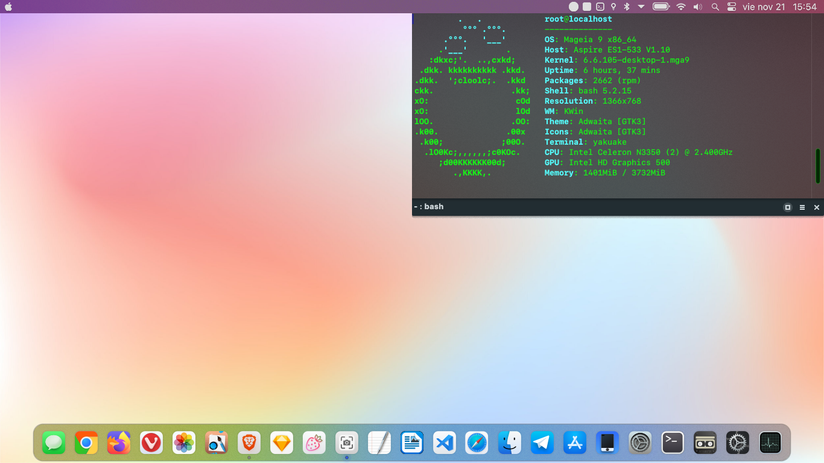Open the system activity monitor icon

point(770,443)
